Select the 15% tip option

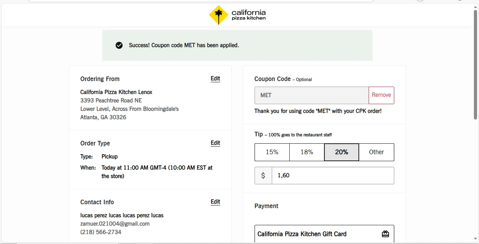click(272, 152)
